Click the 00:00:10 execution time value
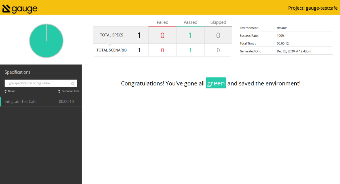The width and height of the screenshot is (340, 184). click(66, 102)
